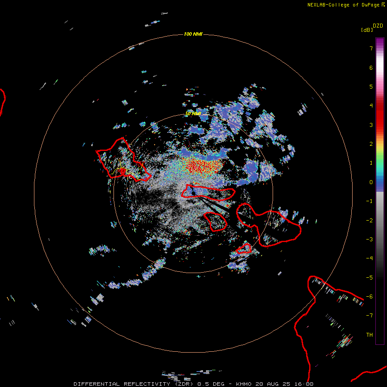This screenshot has height=387, width=387.
Task: Click the purple top of color bar
Action: (380, 43)
